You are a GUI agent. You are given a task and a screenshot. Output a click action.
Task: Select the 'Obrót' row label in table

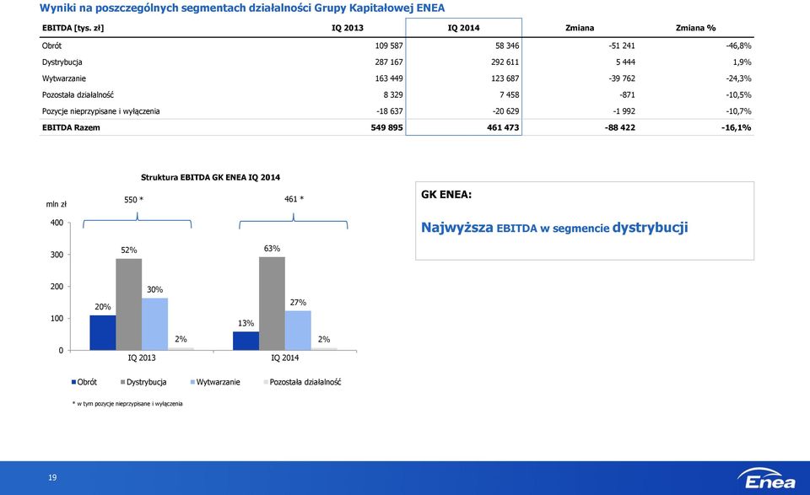(x=51, y=46)
